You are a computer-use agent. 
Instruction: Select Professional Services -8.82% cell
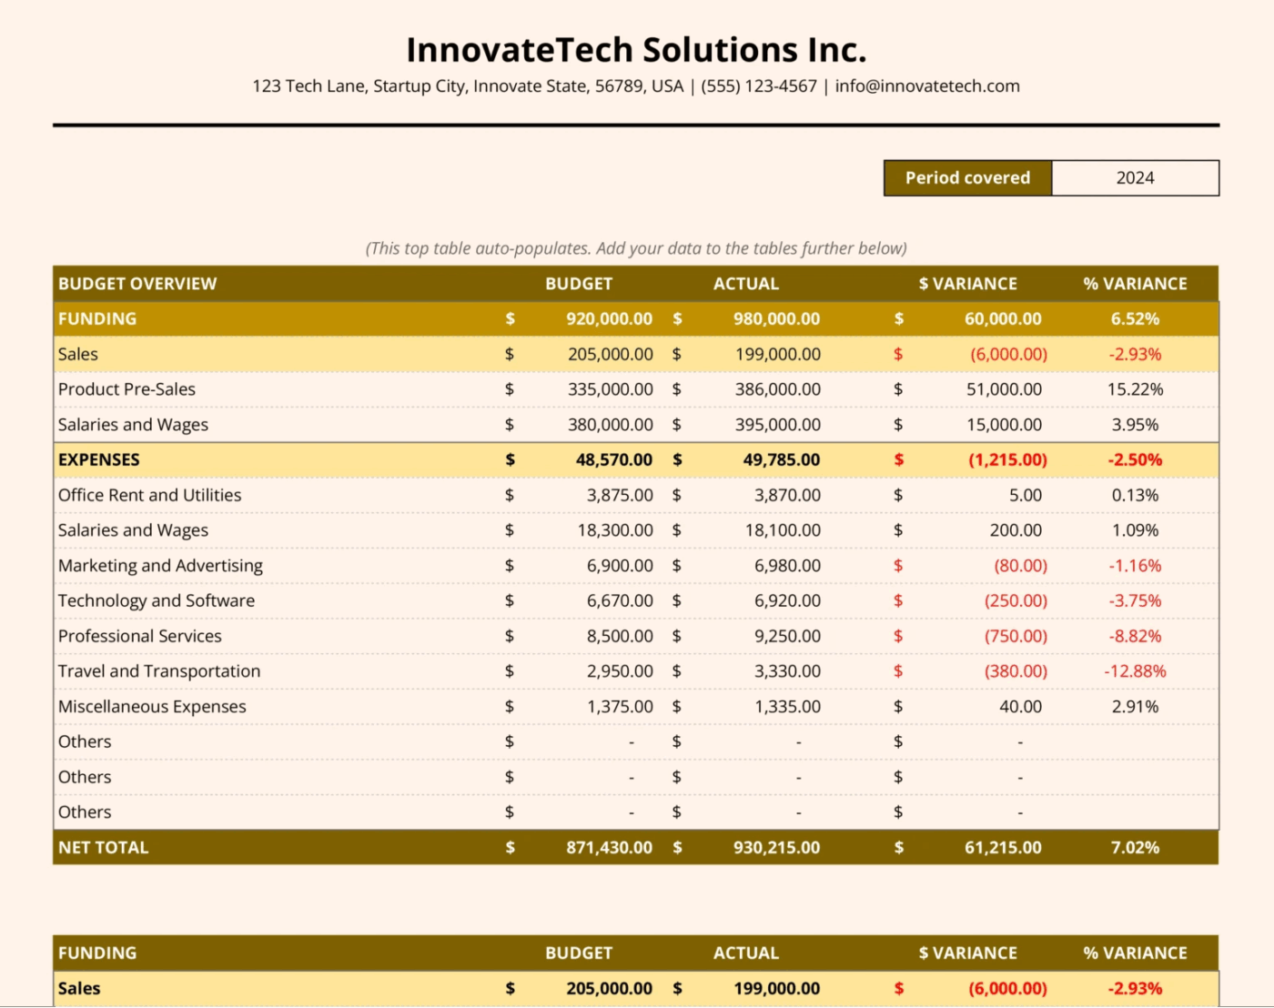pos(1135,637)
